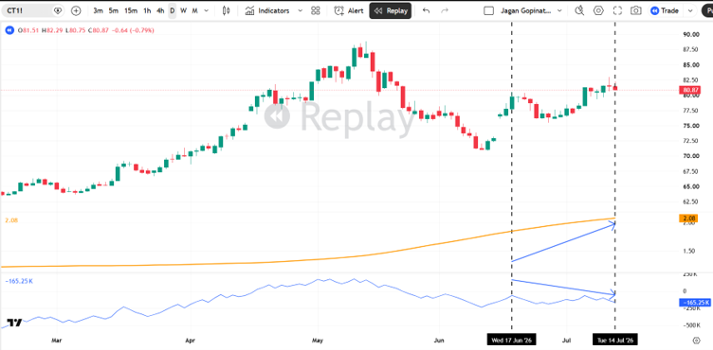Enter fullscreen mode icon
The width and height of the screenshot is (713, 350).
click(617, 11)
